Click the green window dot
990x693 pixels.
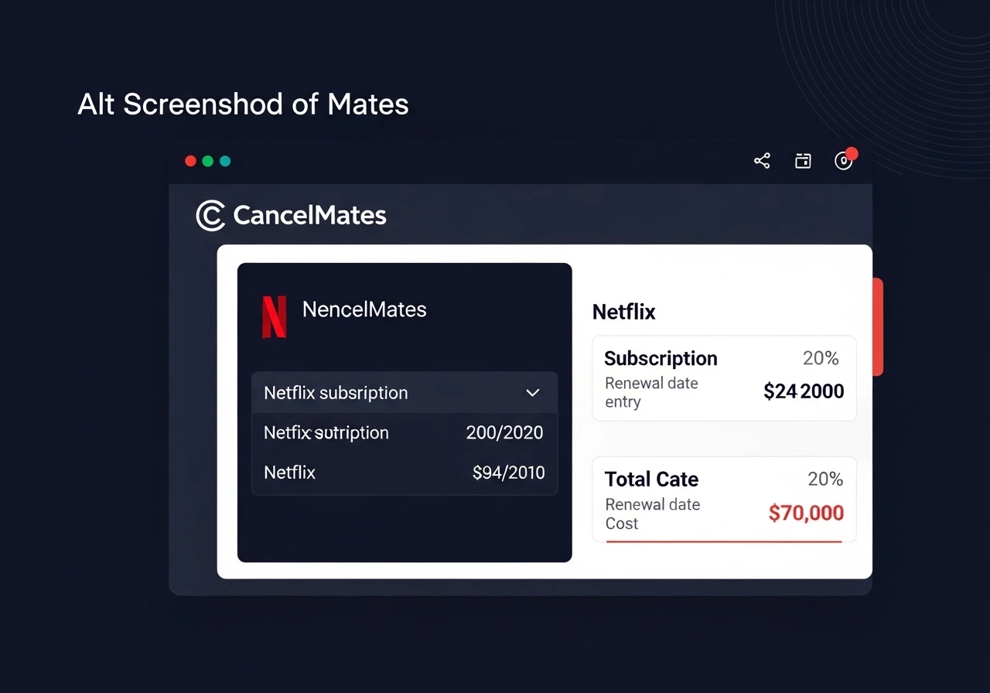point(207,161)
